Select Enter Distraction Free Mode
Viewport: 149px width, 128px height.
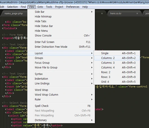point(61,47)
